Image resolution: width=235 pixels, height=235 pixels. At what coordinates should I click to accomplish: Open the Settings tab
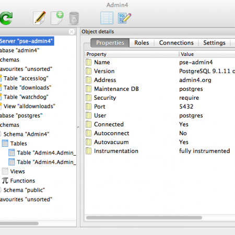coord(214,43)
